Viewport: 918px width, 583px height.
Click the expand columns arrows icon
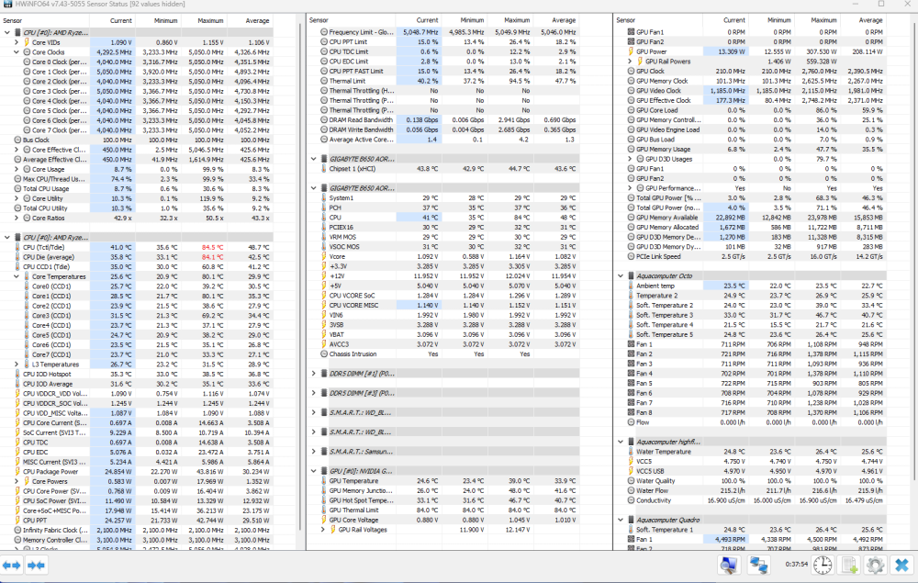point(13,566)
